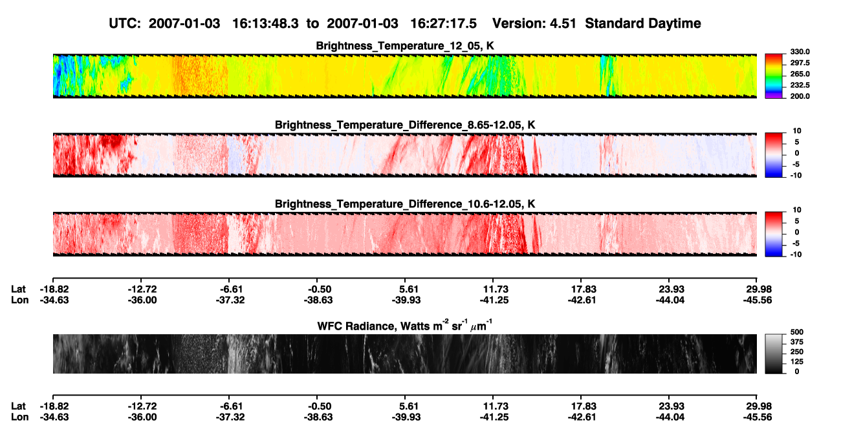
Task: Select the end time 16:27:17.5 in header
Action: (444, 23)
